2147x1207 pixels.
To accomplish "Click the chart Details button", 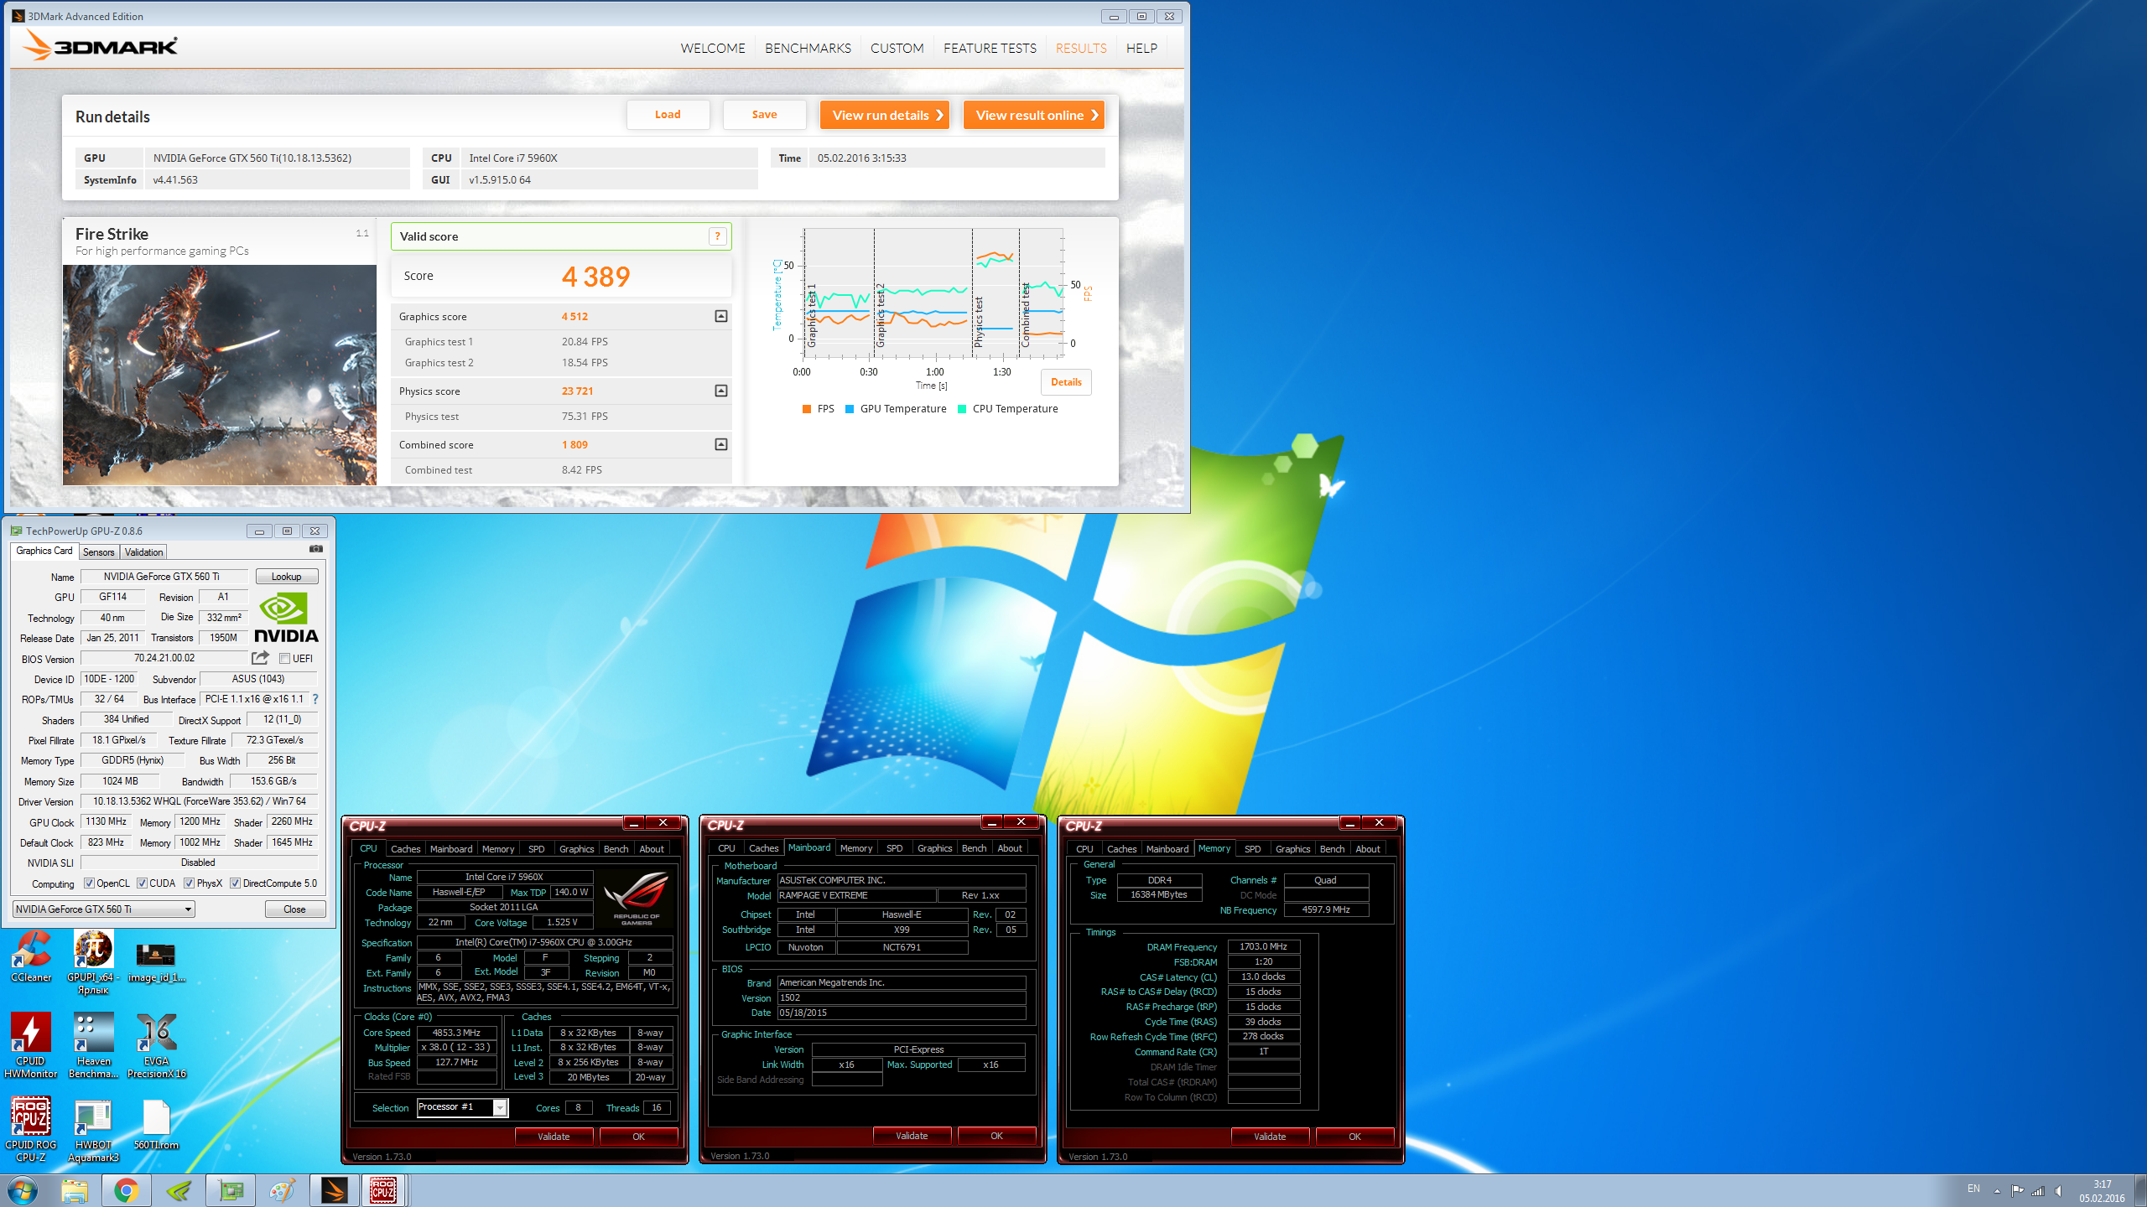I will (1066, 382).
